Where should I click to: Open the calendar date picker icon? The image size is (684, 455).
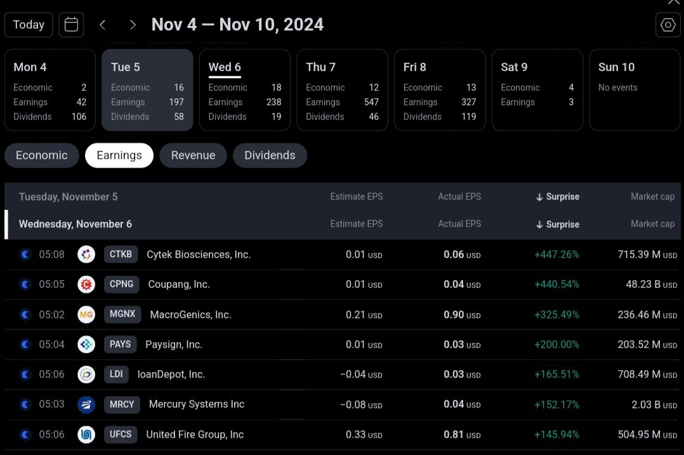tap(72, 25)
